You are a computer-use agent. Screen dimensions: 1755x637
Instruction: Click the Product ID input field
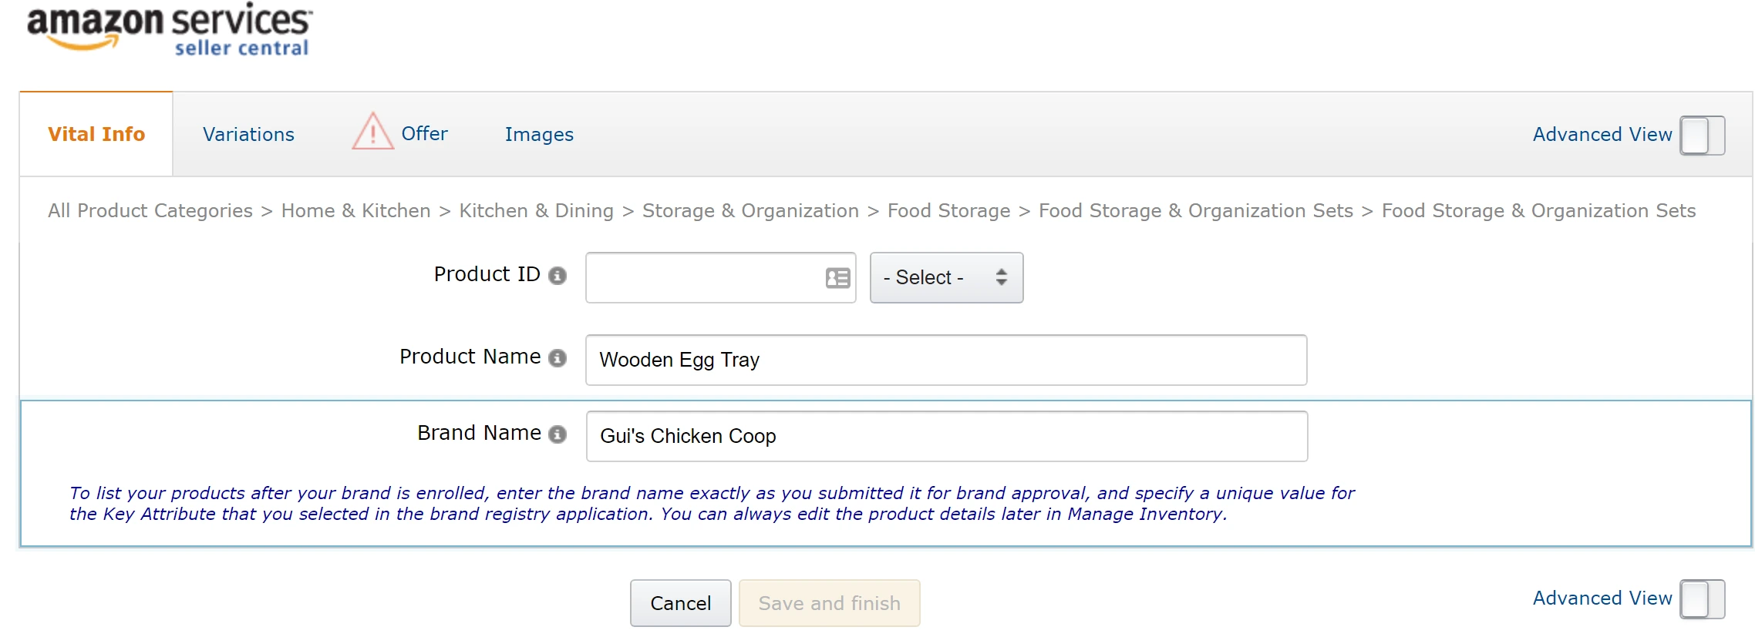703,278
